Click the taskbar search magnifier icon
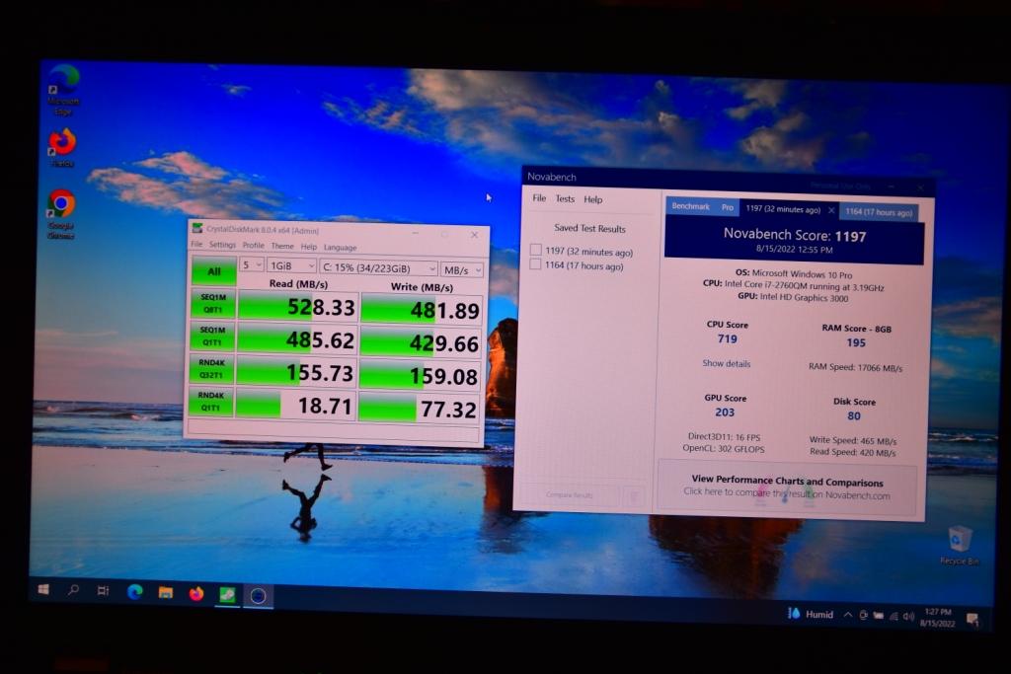 73,589
